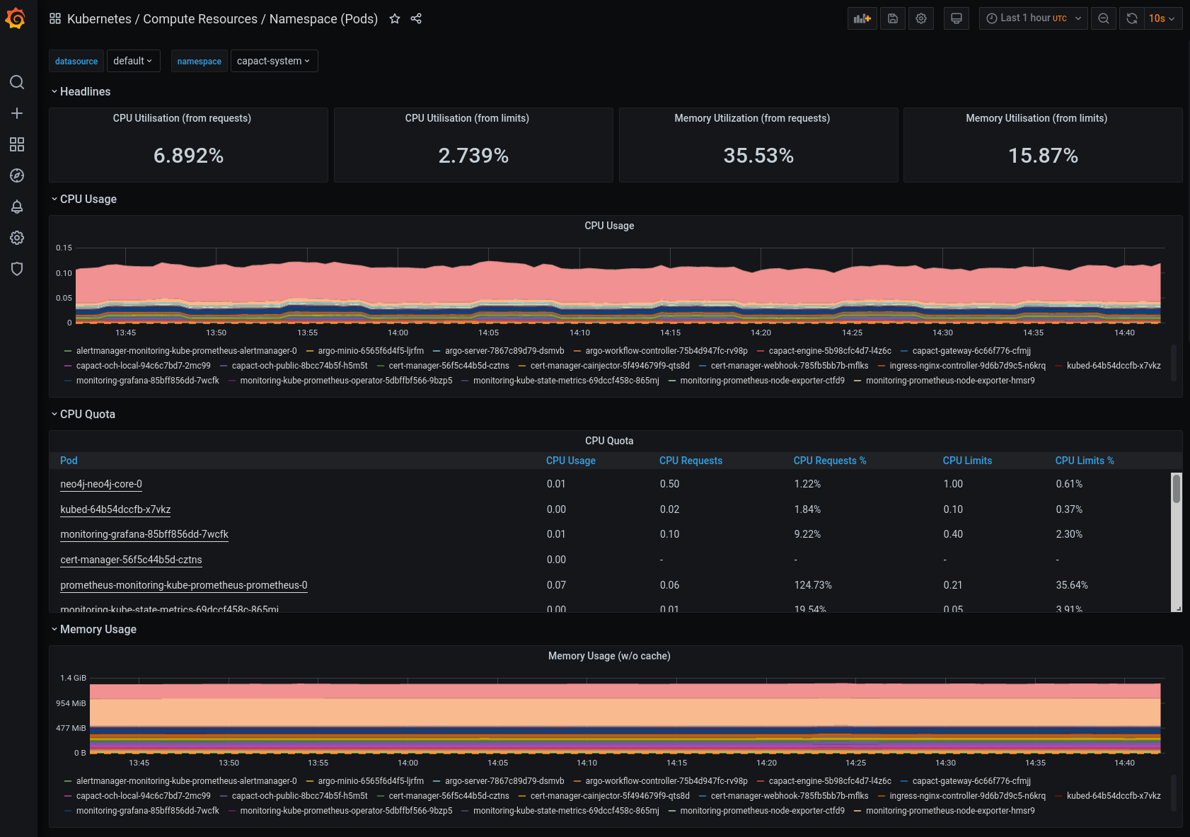This screenshot has width=1190, height=837.
Task: Collapse the CPU Quota section
Action: pyautogui.click(x=87, y=414)
